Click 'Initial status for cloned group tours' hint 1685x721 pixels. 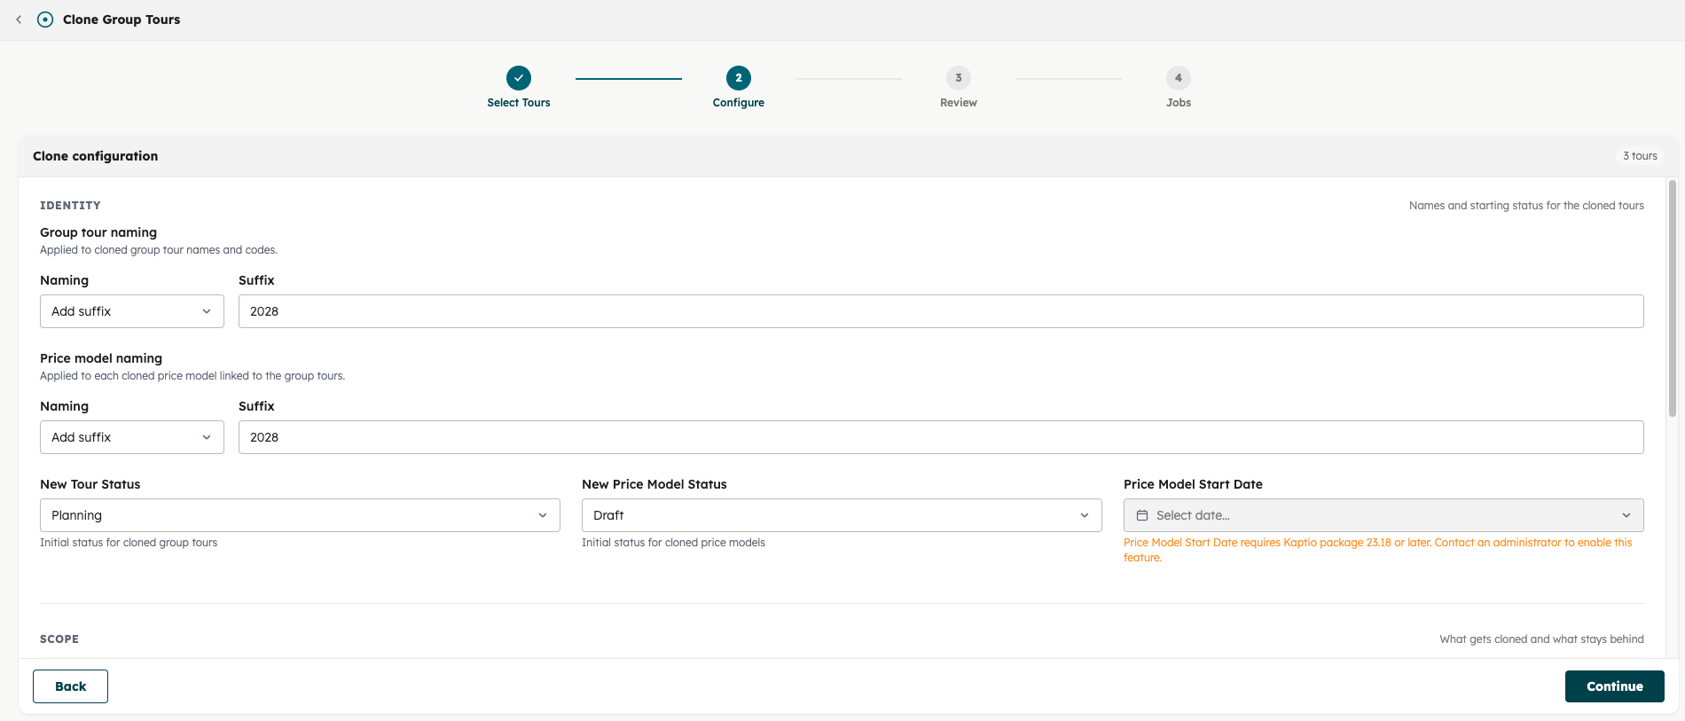[x=129, y=543]
